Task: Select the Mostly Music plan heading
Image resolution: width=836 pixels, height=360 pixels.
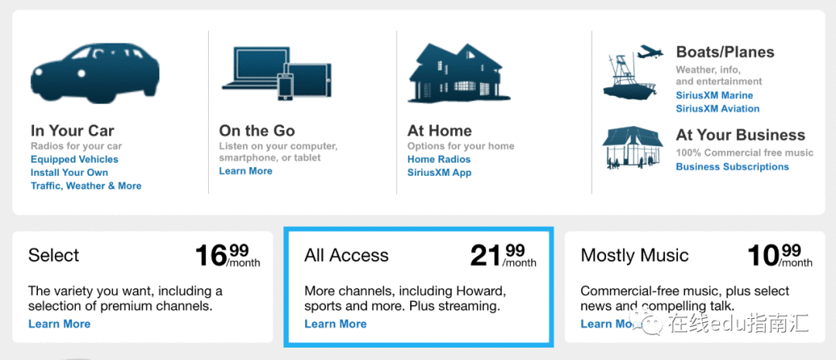Action: 635,255
